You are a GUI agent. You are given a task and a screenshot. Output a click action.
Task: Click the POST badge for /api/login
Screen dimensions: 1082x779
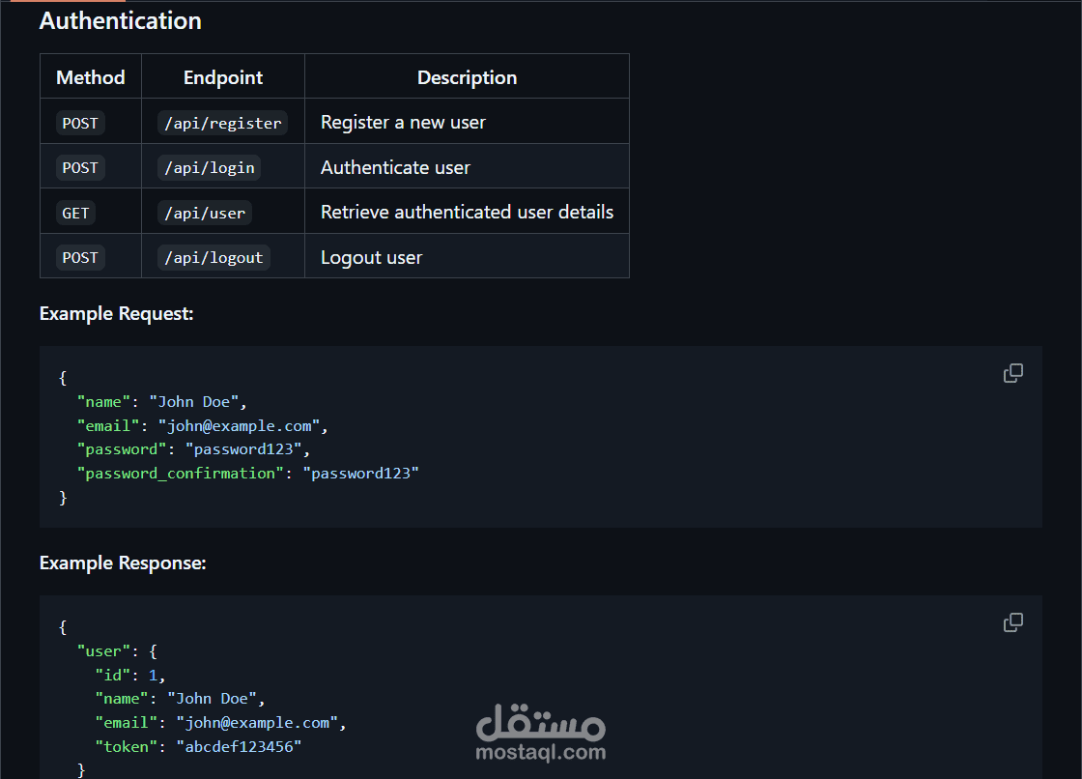(79, 167)
